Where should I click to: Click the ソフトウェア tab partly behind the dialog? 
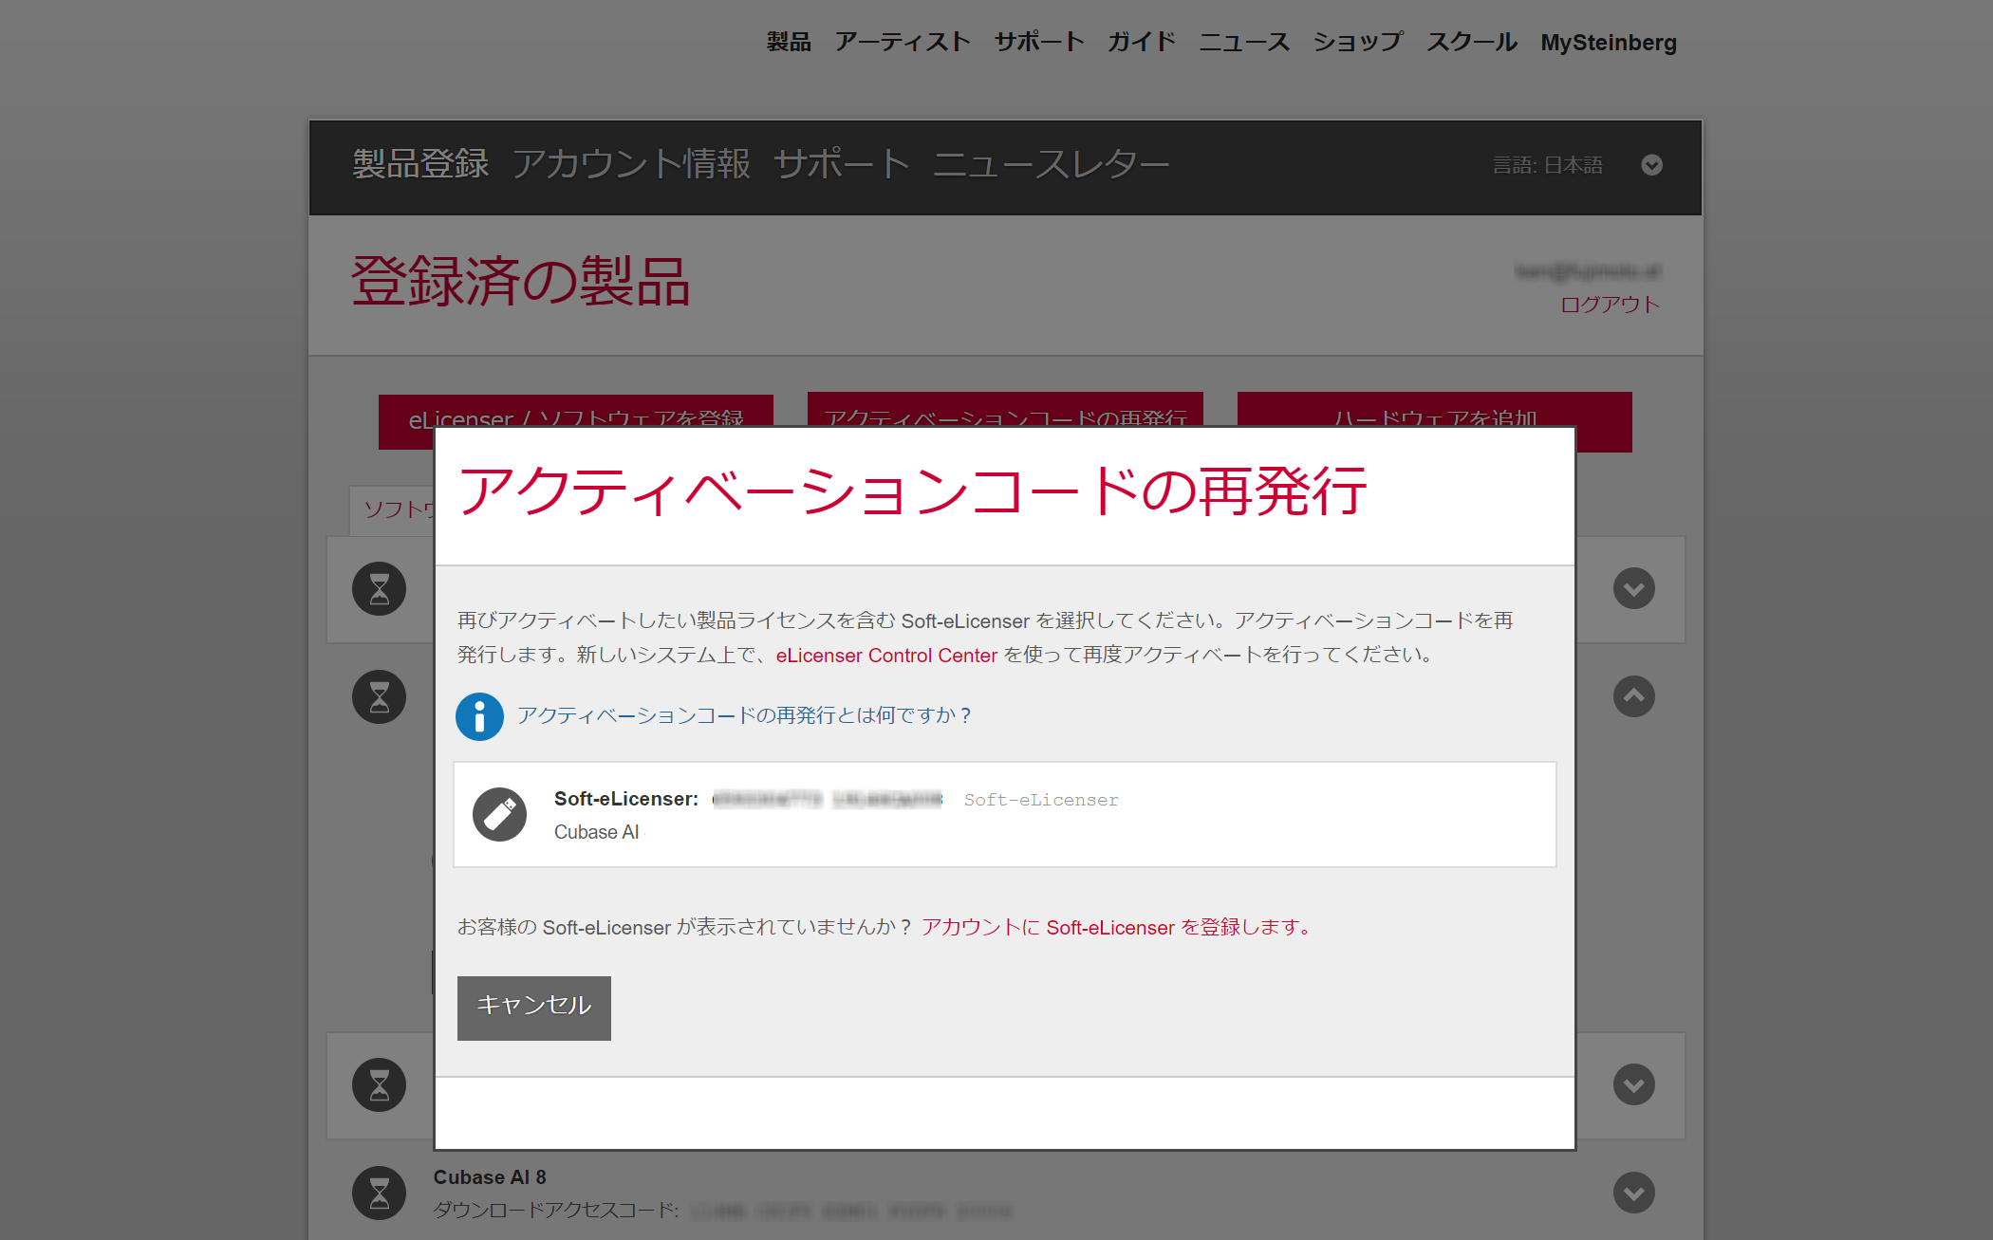pyautogui.click(x=393, y=510)
